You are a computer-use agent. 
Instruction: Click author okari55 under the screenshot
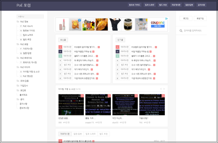pos(115,122)
